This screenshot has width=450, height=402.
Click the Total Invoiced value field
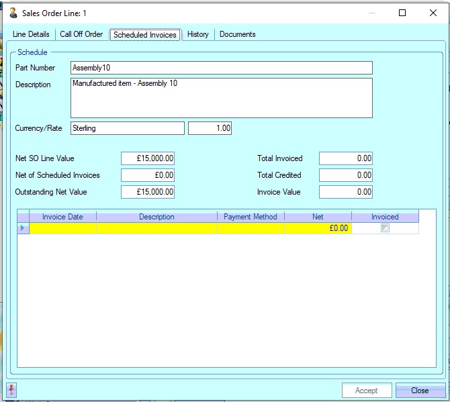pos(345,158)
